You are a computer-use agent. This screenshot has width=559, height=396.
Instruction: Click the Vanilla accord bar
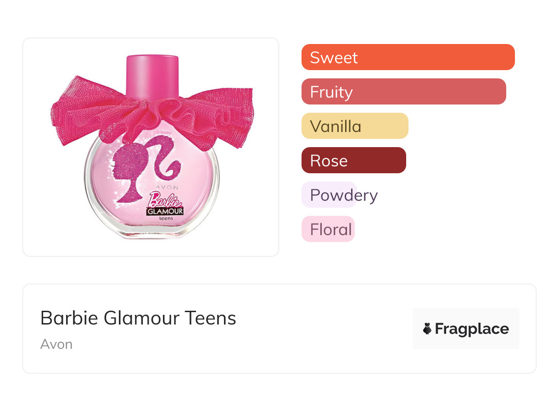(x=354, y=126)
